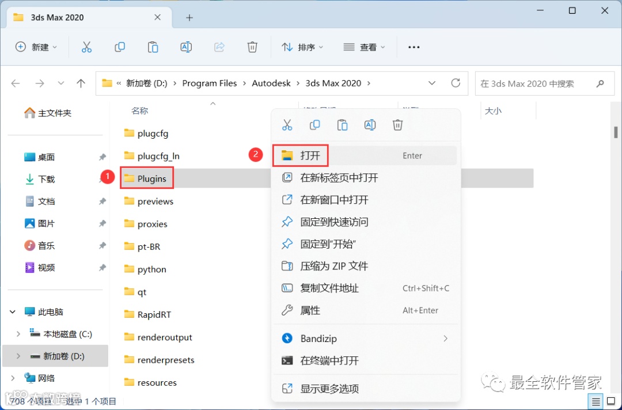Screen dimensions: 622x410
Task: Open 图片 in the sidebar
Action: pos(40,223)
